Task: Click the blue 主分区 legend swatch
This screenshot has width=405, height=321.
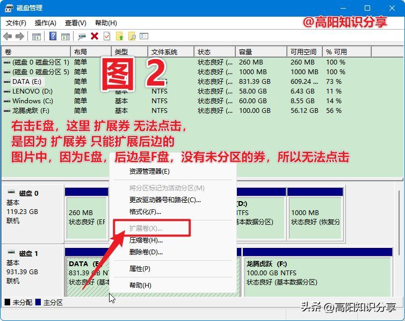Action: pyautogui.click(x=38, y=302)
